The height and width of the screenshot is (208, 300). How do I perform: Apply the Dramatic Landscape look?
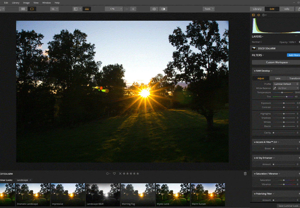click(33, 195)
